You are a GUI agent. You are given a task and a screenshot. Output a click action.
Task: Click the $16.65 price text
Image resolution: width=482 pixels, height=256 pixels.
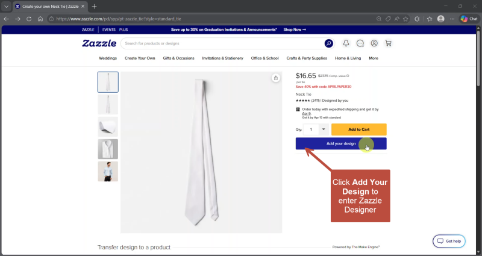[x=306, y=76]
